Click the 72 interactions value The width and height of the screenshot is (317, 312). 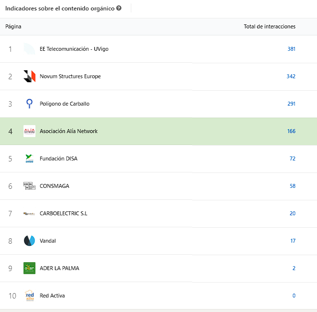293,158
